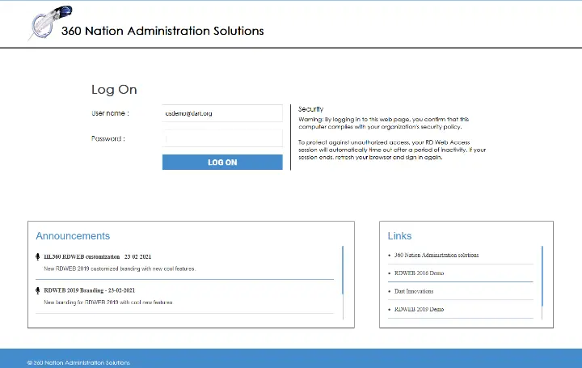Open the RDWEB 2016 Demo link

(x=419, y=273)
